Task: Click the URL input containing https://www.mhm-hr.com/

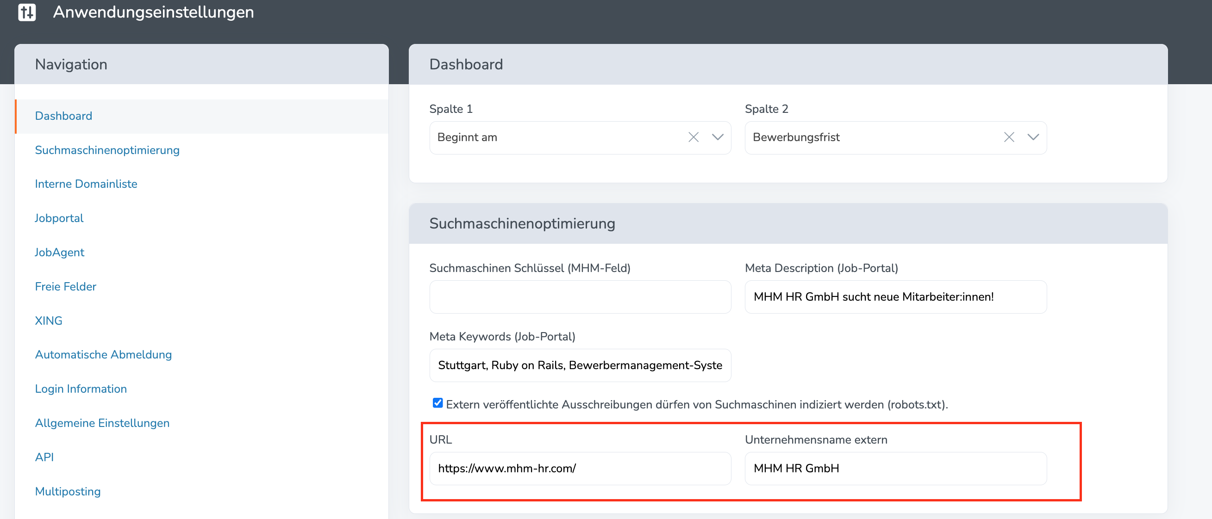Action: [x=580, y=468]
